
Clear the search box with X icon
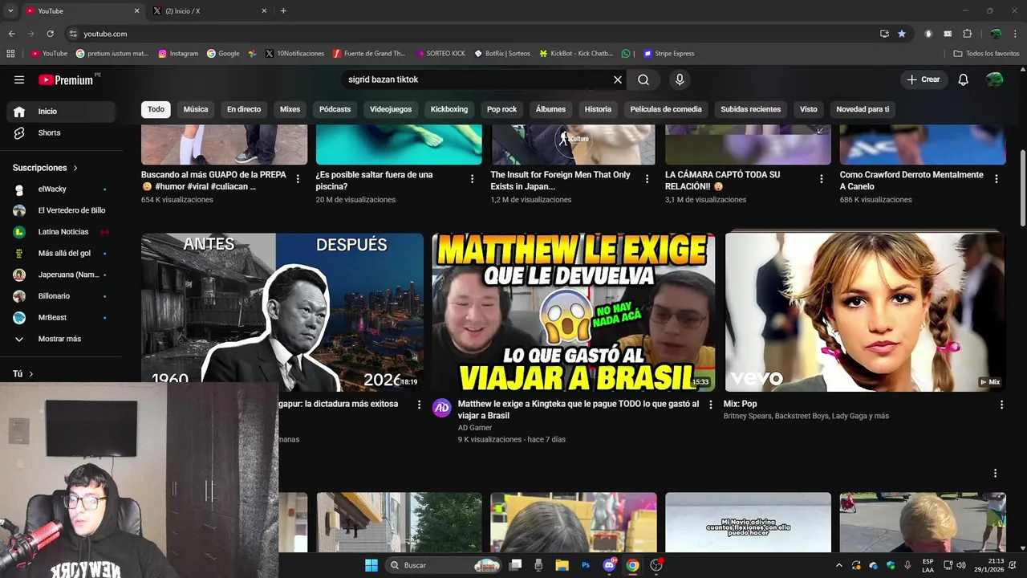point(618,79)
